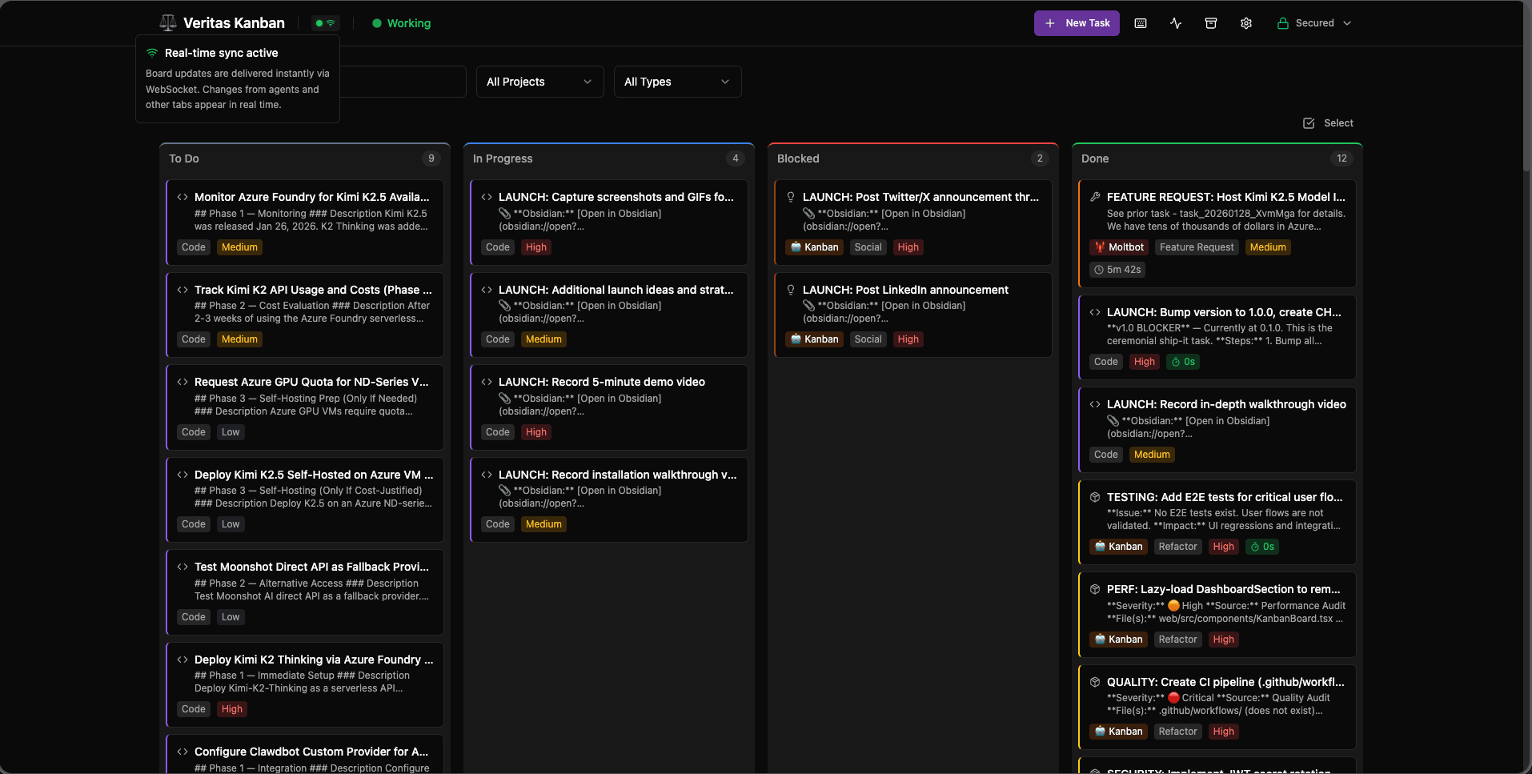
Task: Click the Veritas Kanban scales logo
Action: (x=167, y=23)
